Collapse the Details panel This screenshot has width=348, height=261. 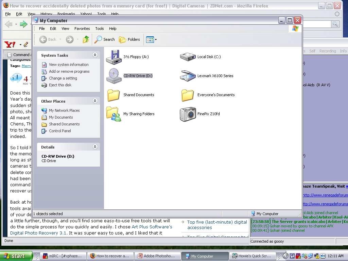click(x=95, y=147)
